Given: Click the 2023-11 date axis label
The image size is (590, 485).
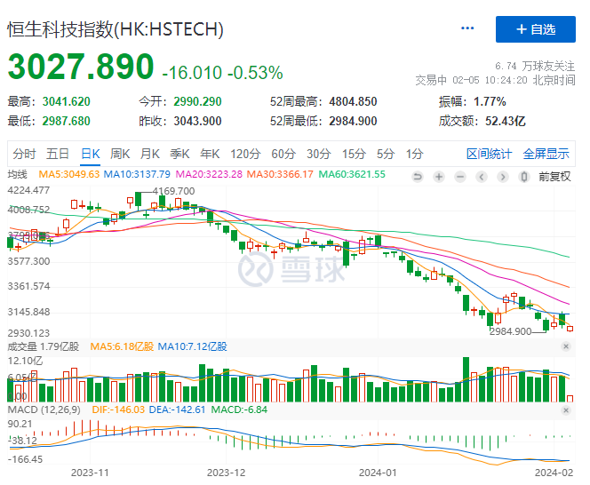Looking at the screenshot, I should coord(90,473).
